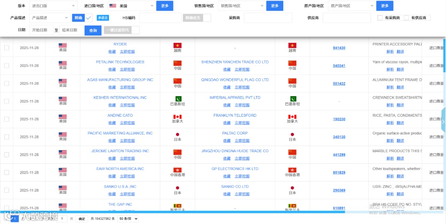Tick the checkbox for the PETALINK TECHNOLOGIES row
This screenshot has height=224, width=446.
coord(7,66)
